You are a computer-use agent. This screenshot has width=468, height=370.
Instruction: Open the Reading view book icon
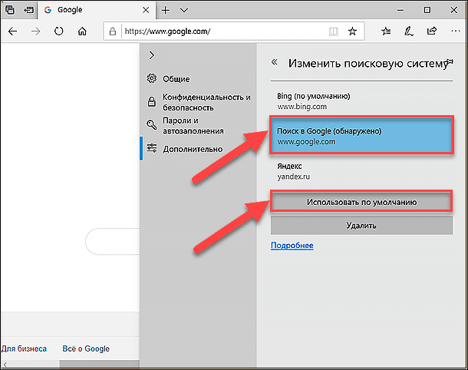pyautogui.click(x=332, y=32)
